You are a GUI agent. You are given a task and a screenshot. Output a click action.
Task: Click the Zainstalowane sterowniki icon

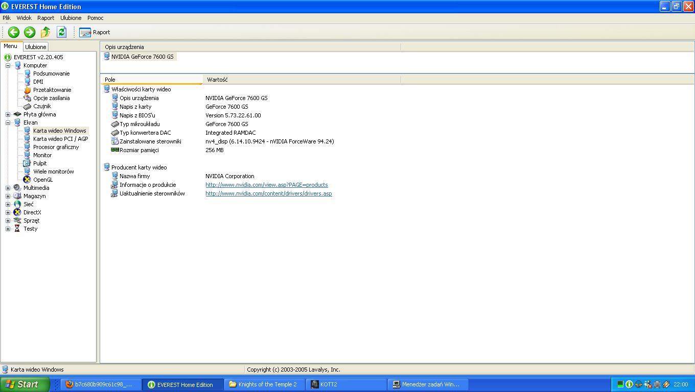[115, 141]
